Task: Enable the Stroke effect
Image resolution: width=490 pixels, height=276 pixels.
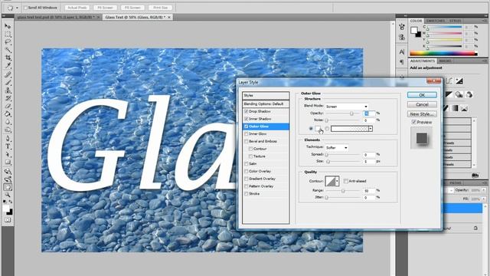Action: click(247, 194)
